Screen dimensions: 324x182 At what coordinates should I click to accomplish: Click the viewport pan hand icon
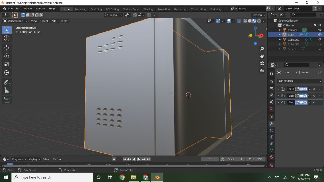coord(262,56)
